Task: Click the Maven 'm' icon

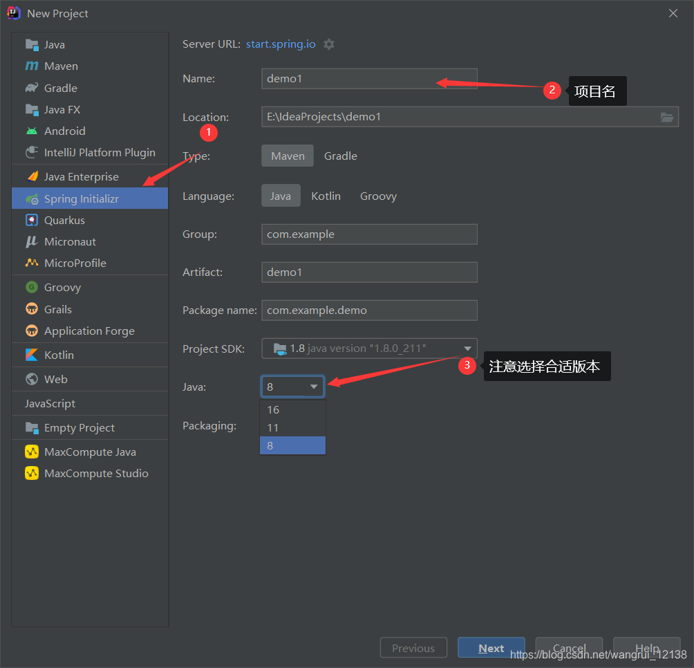Action: [32, 66]
